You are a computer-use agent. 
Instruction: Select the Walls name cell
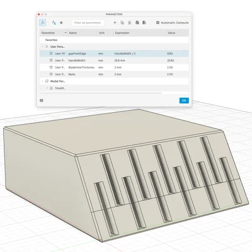(72, 74)
